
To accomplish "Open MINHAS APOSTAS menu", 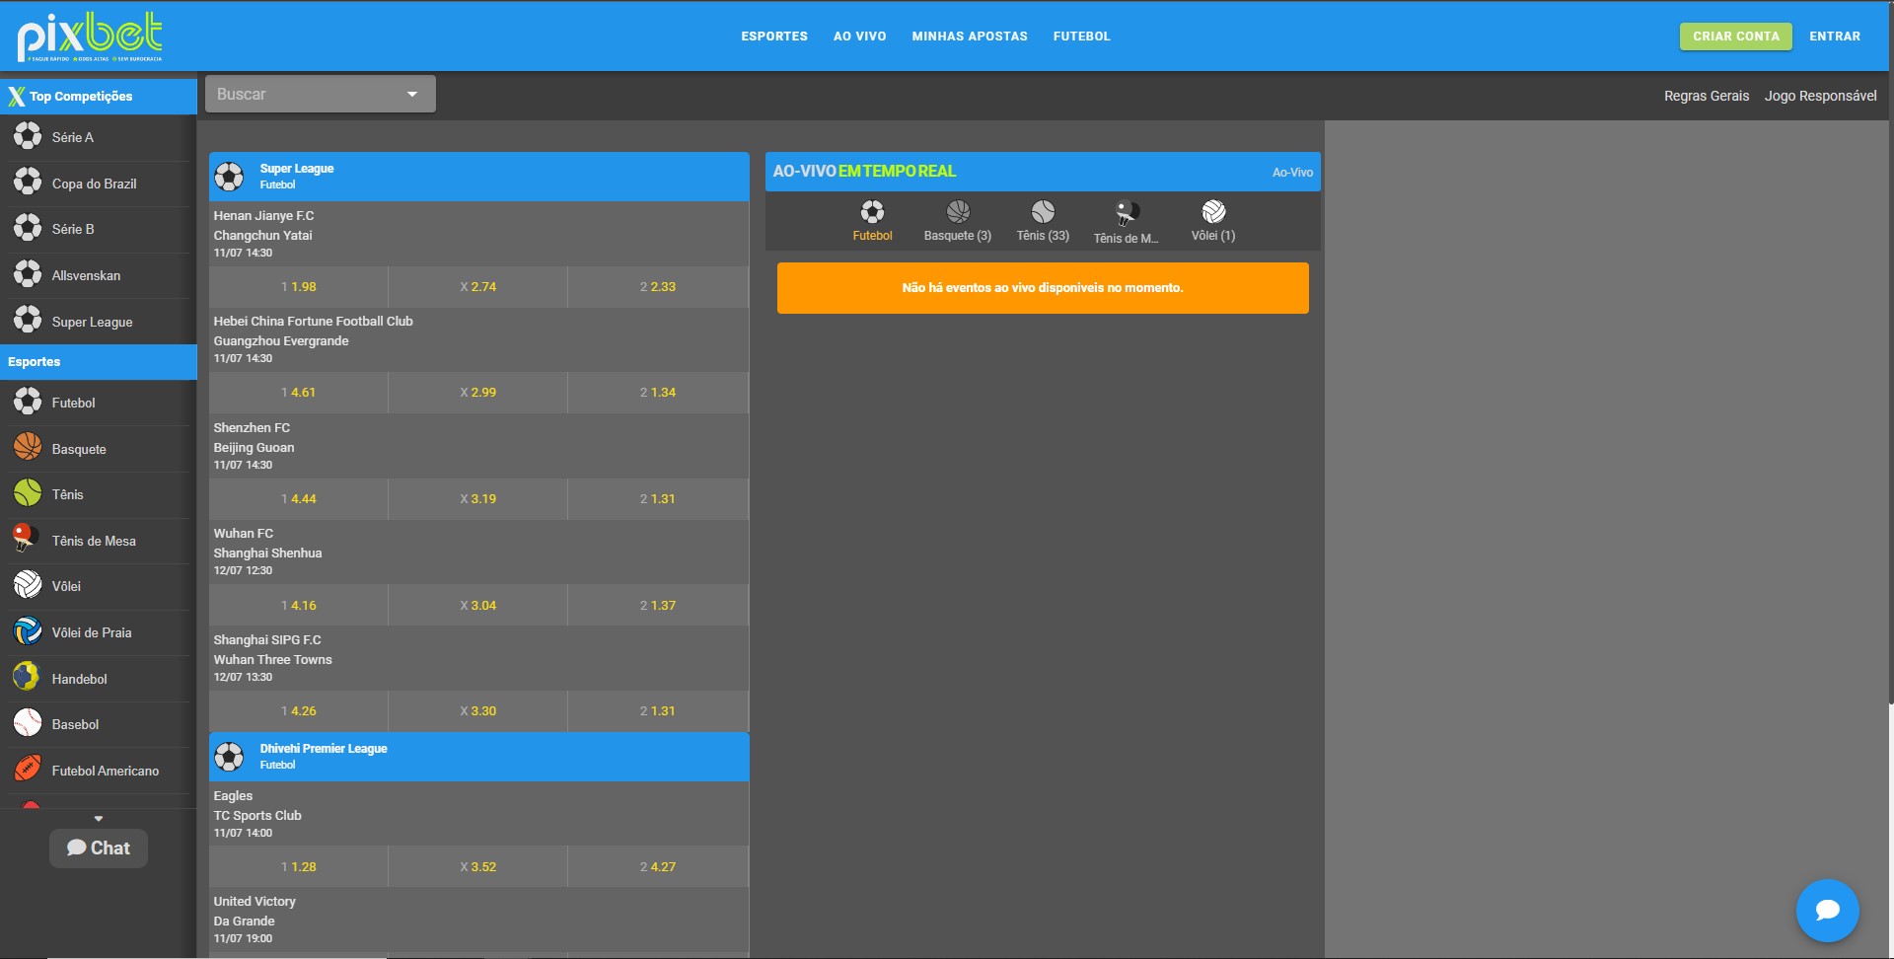I will [970, 37].
